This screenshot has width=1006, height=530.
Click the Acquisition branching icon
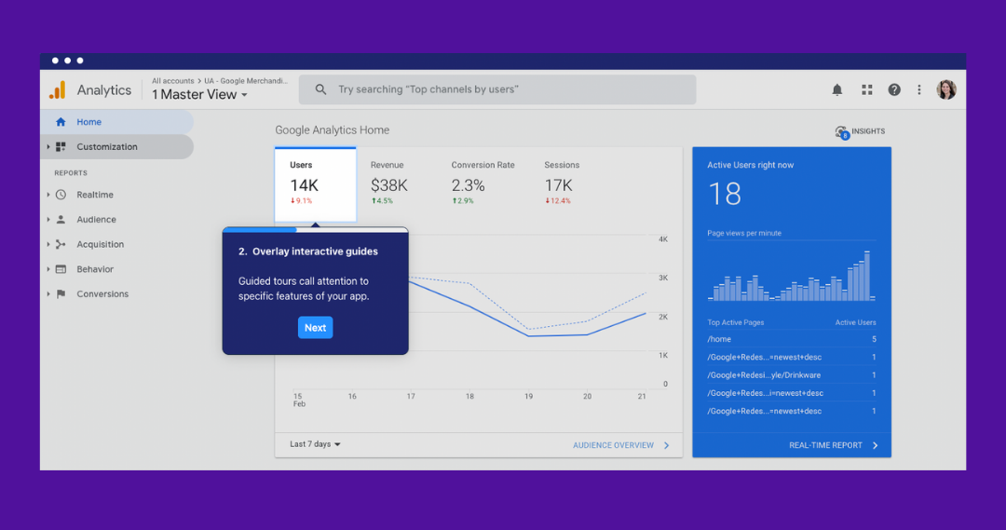click(61, 244)
